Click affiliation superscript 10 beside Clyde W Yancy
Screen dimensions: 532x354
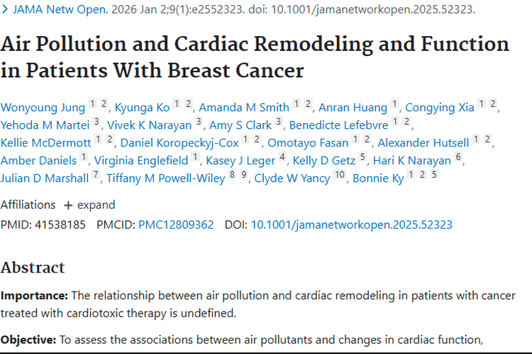coord(340,175)
